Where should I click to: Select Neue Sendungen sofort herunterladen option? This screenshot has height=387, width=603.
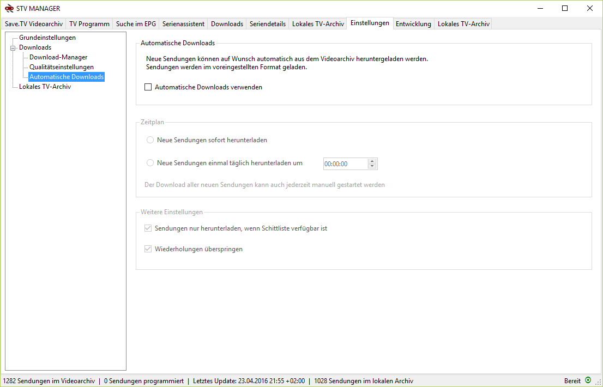(150, 140)
